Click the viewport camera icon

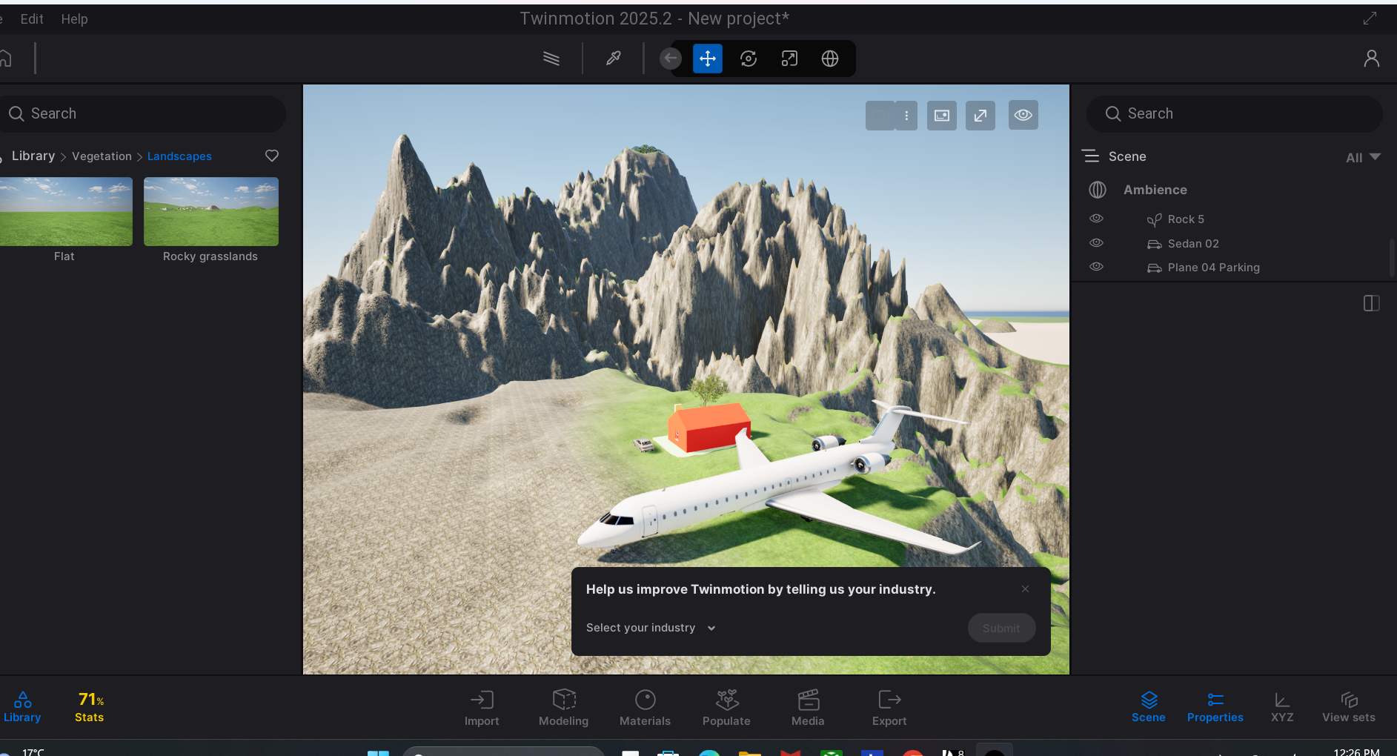[880, 115]
